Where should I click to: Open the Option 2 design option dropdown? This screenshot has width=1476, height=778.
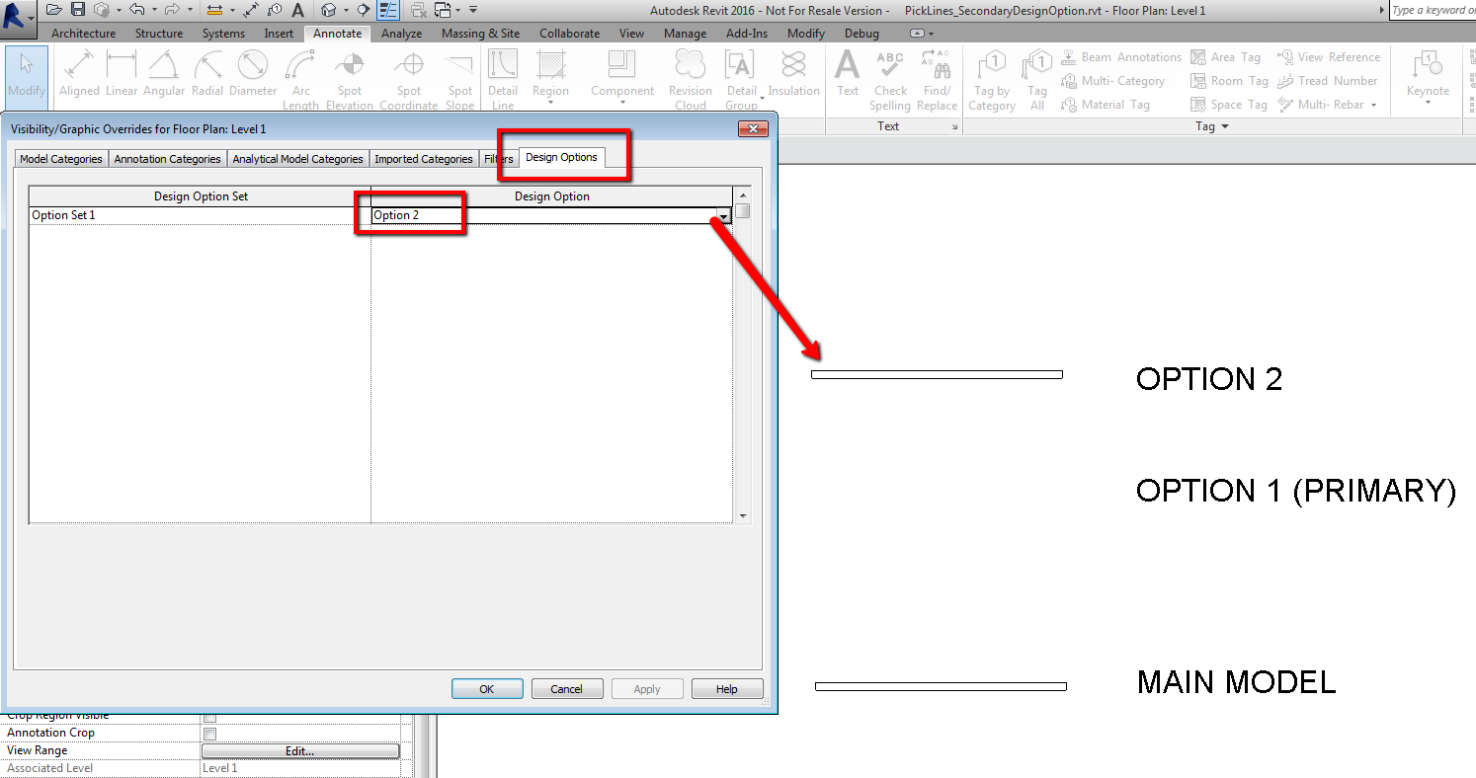point(724,215)
